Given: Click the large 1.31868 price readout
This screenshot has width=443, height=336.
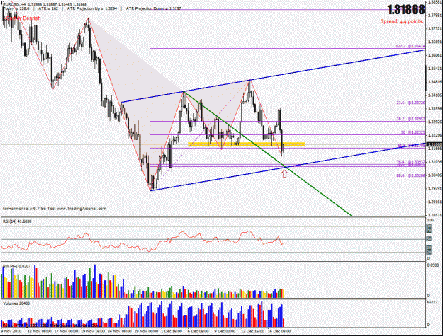Looking at the screenshot, I should pos(406,10).
